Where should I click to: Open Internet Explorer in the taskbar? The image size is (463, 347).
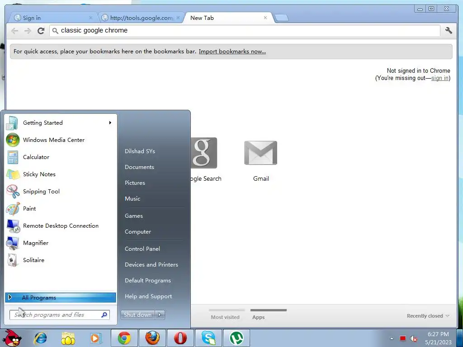(x=40, y=338)
